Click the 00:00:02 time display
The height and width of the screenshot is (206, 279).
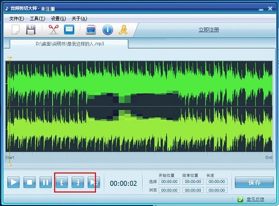pos(123,184)
